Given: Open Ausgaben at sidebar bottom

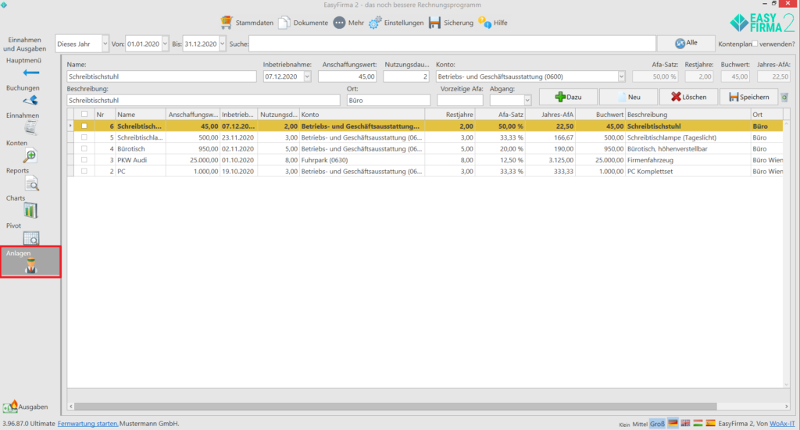Looking at the screenshot, I should pyautogui.click(x=26, y=407).
